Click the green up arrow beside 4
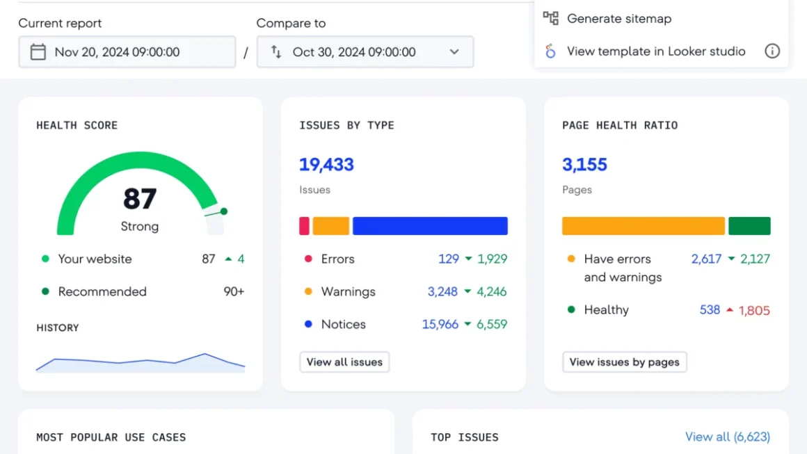 click(x=228, y=259)
